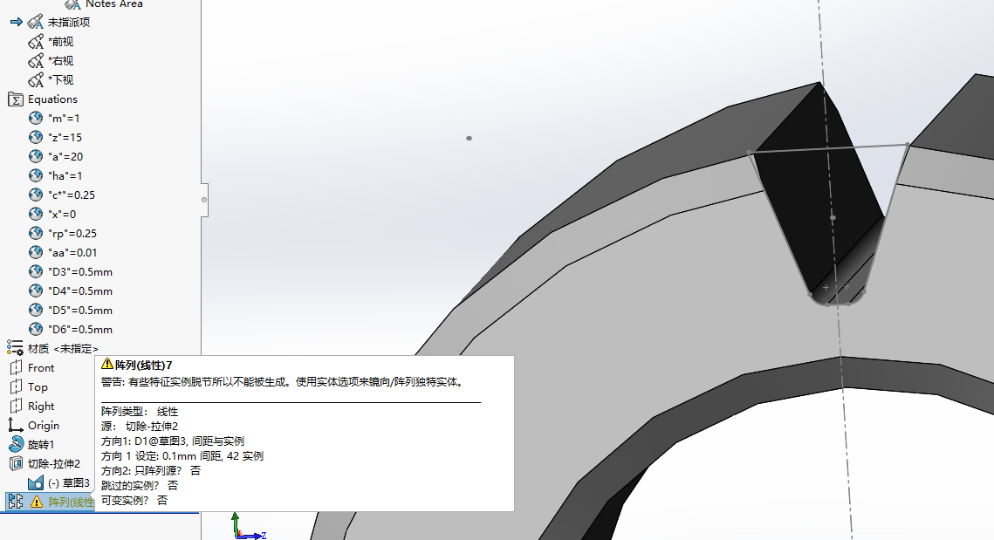
Task: Select the "D3"=0.5mm equation globe icon
Action: coord(36,271)
